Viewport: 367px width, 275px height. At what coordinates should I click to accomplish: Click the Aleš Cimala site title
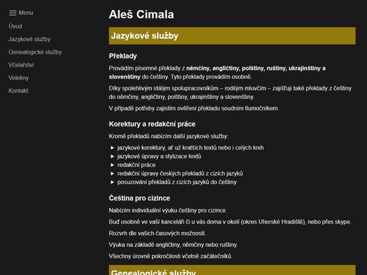pos(141,14)
